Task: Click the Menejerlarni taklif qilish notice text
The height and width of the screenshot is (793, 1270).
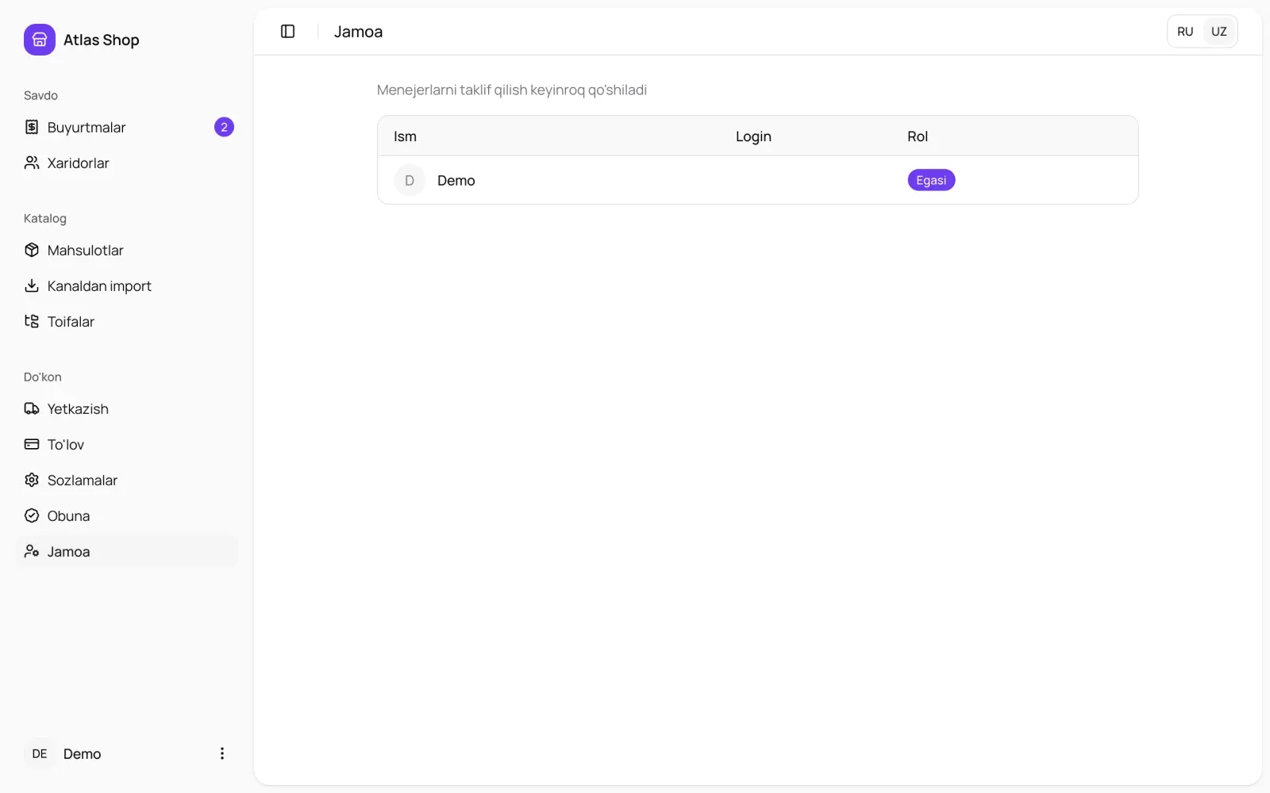Action: (x=512, y=90)
